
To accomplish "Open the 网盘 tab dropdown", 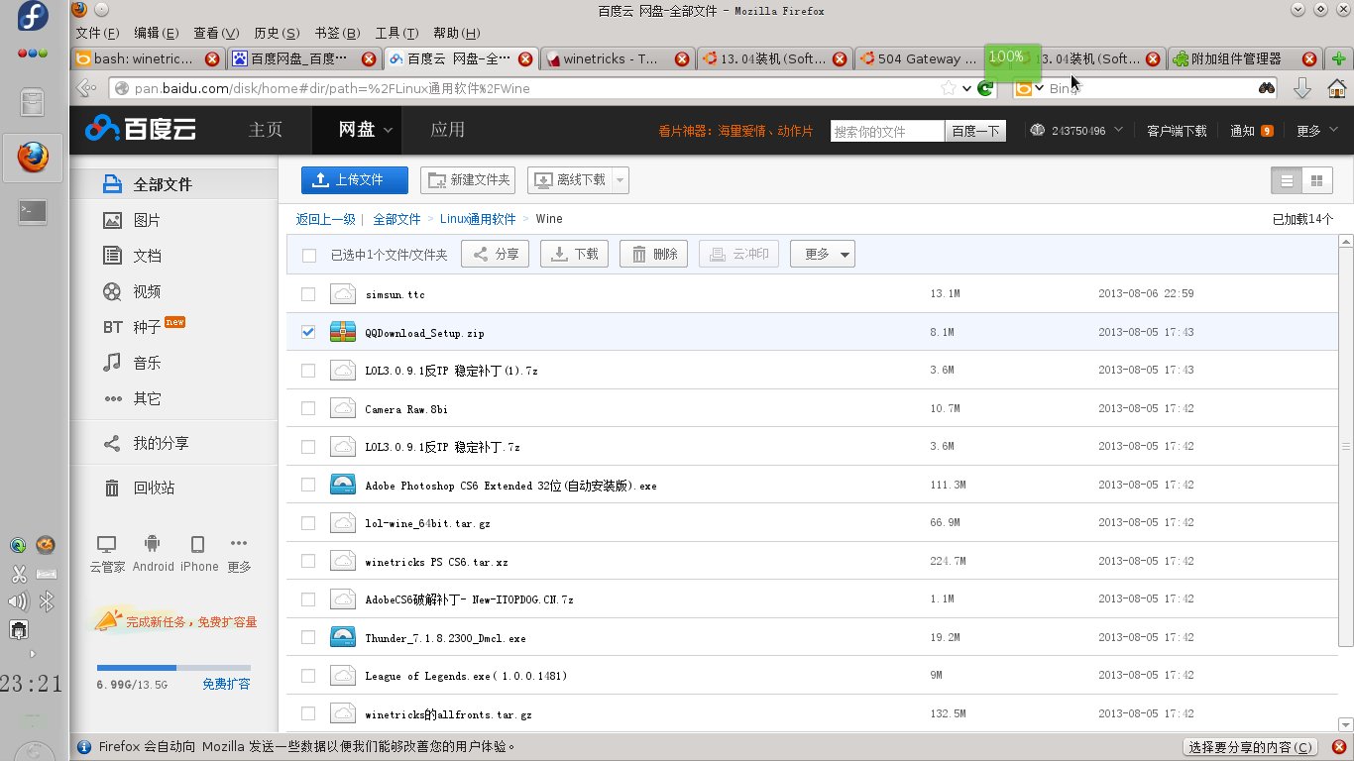I will [388, 130].
